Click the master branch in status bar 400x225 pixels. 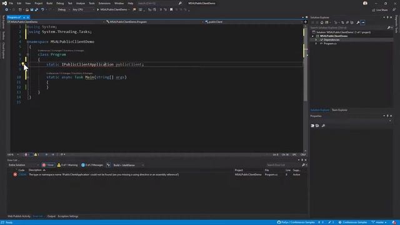click(x=379, y=222)
